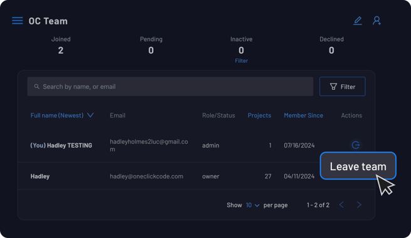Click the leave team icon in Hadley TESTING row
This screenshot has width=411, height=238.
[x=356, y=145]
